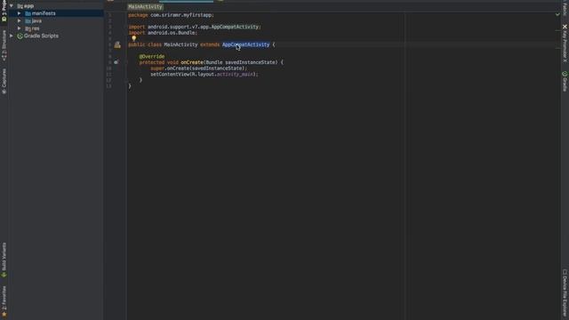Click the app module folder icon
The image size is (569, 320).
tap(20, 6)
